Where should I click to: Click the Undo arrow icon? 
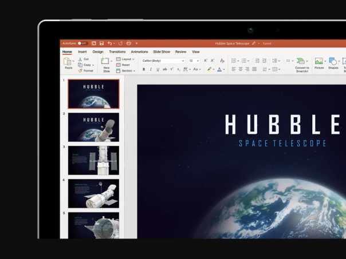(x=109, y=43)
